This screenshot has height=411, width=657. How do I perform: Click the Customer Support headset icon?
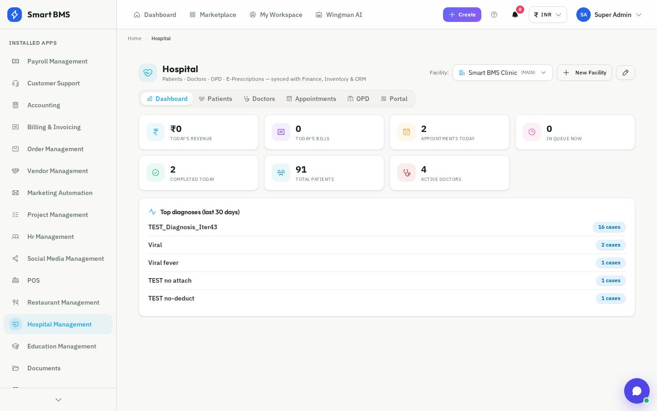(x=16, y=83)
